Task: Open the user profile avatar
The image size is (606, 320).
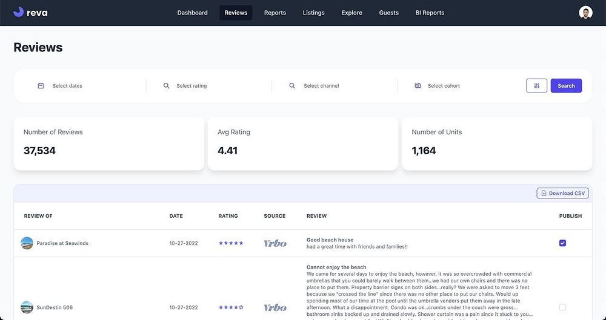Action: click(x=585, y=13)
